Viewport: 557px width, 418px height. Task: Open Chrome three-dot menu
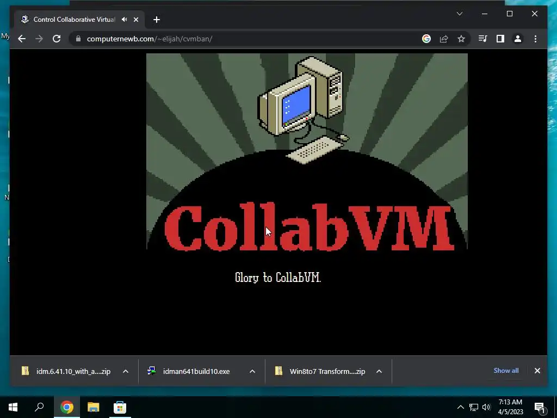(535, 39)
